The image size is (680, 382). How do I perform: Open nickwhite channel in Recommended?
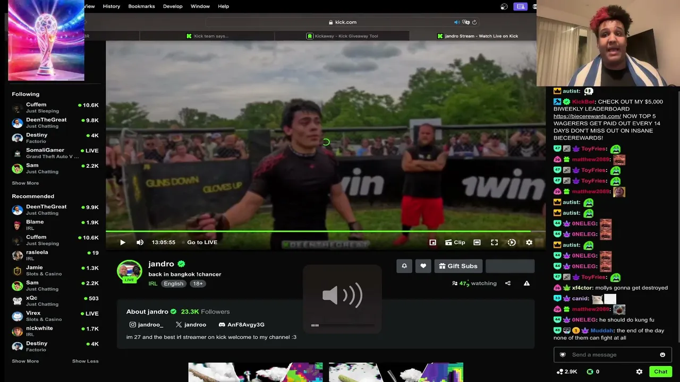55,331
